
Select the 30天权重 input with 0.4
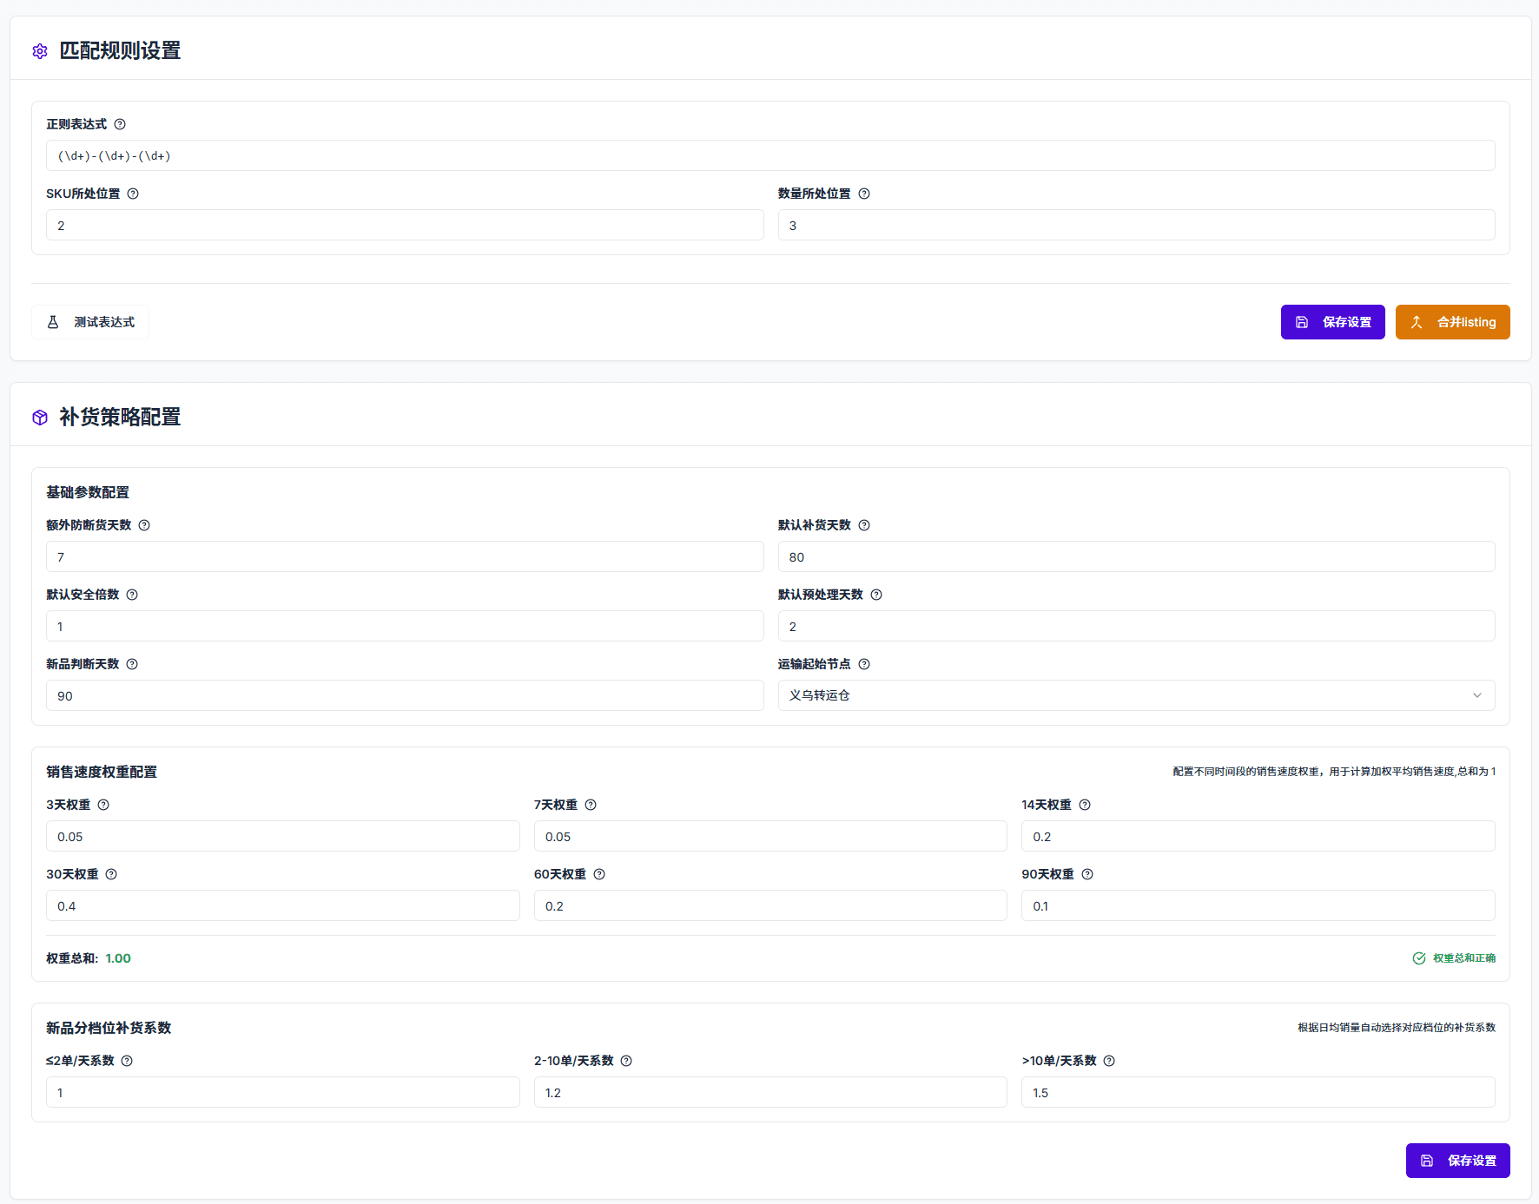(282, 906)
